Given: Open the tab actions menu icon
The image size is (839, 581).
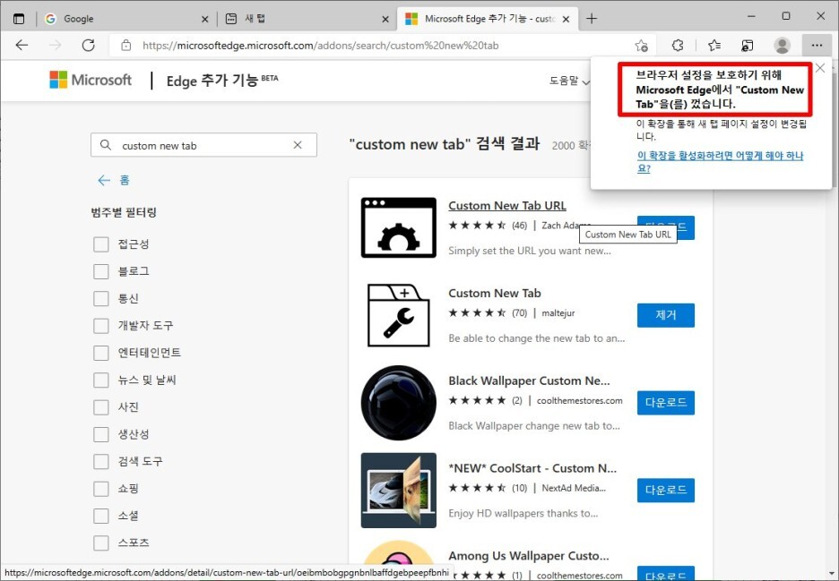Looking at the screenshot, I should coord(19,19).
